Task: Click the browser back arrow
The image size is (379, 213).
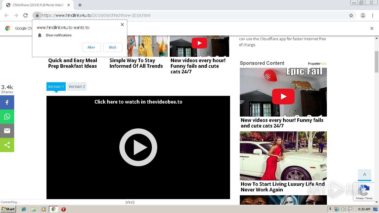Action: 7,15
